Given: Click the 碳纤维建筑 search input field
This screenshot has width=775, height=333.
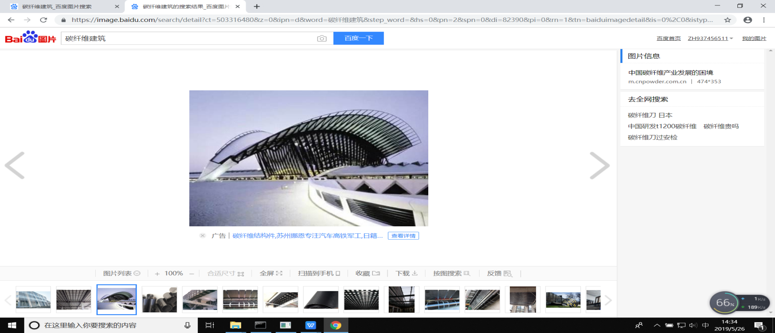Looking at the screenshot, I should click(188, 38).
